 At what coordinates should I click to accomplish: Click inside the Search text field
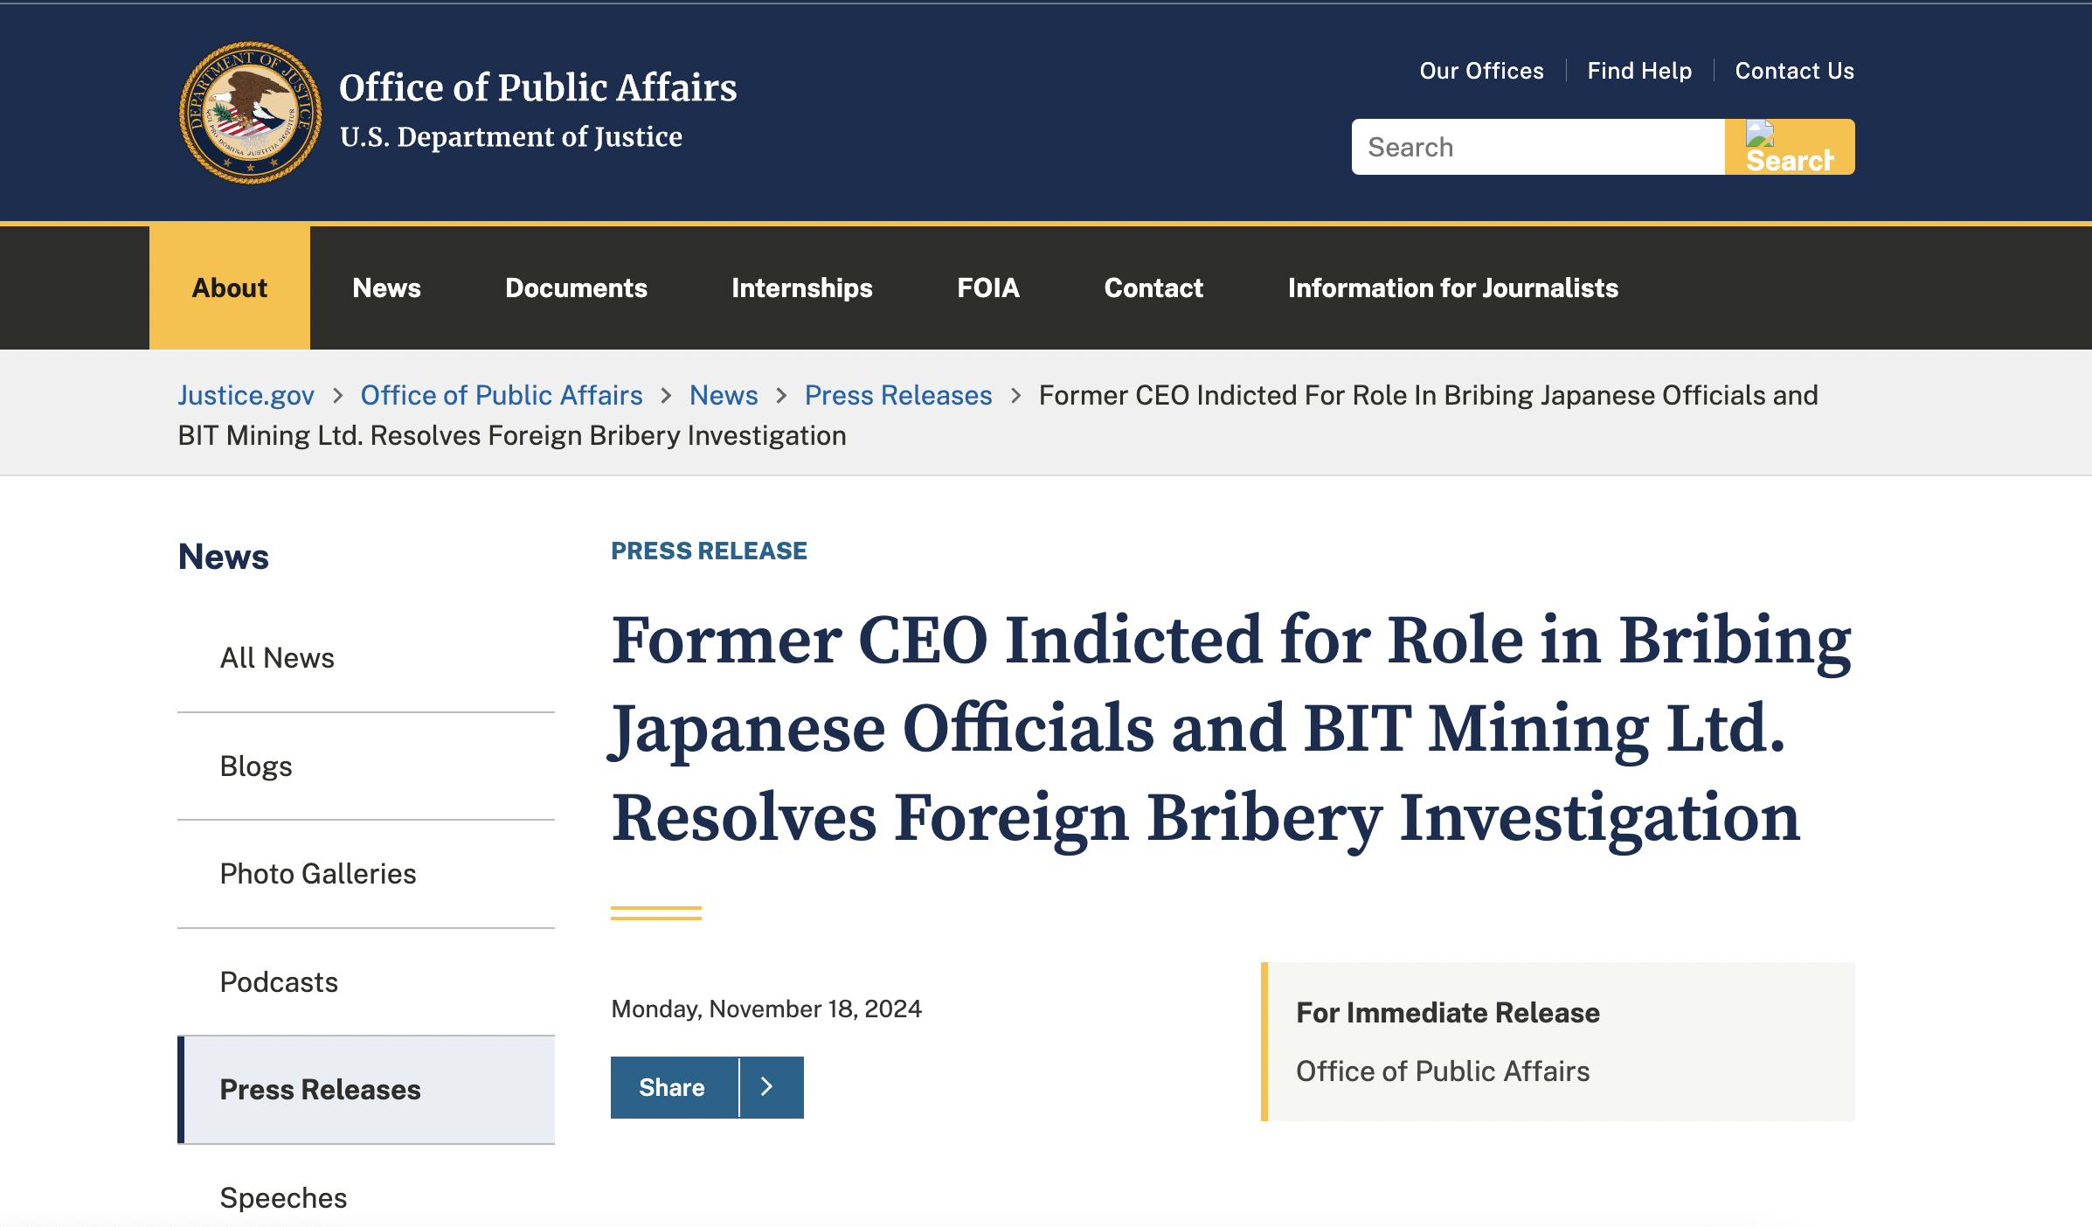pos(1538,147)
